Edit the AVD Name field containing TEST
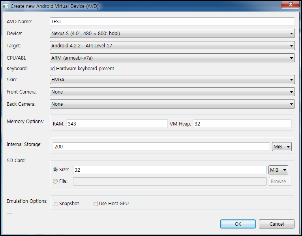This screenshot has height=236, width=302. pos(172,22)
